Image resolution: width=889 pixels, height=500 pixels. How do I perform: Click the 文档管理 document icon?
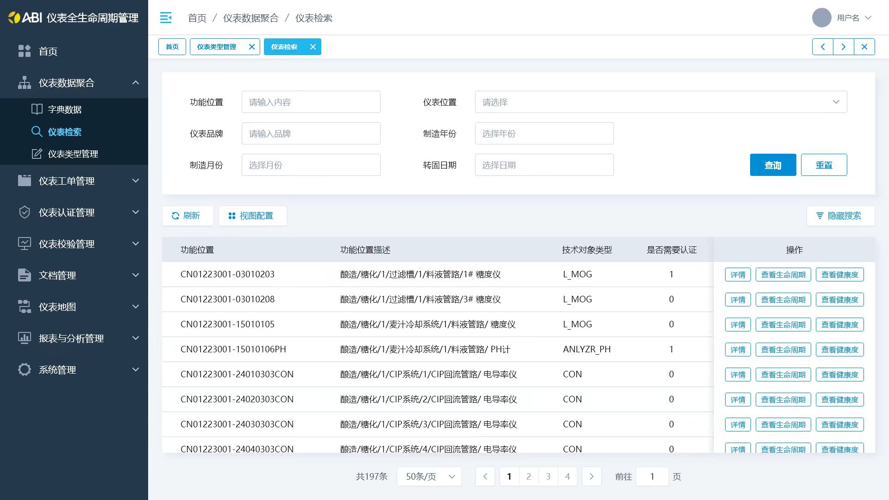[25, 275]
